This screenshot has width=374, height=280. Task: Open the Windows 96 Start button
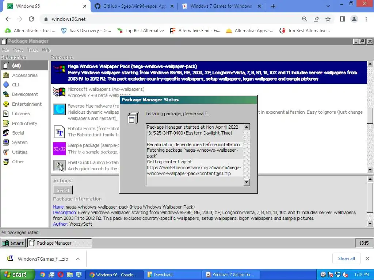(x=14, y=243)
